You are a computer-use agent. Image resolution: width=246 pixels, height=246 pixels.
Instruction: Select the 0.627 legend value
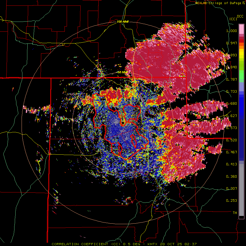[x=232, y=116]
